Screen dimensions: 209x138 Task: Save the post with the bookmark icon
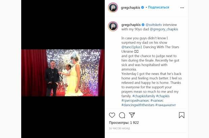point(182,115)
